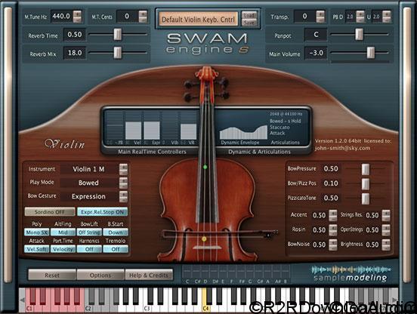Load a preset with the Load button
This screenshot has width=417, height=314.
click(249, 15)
